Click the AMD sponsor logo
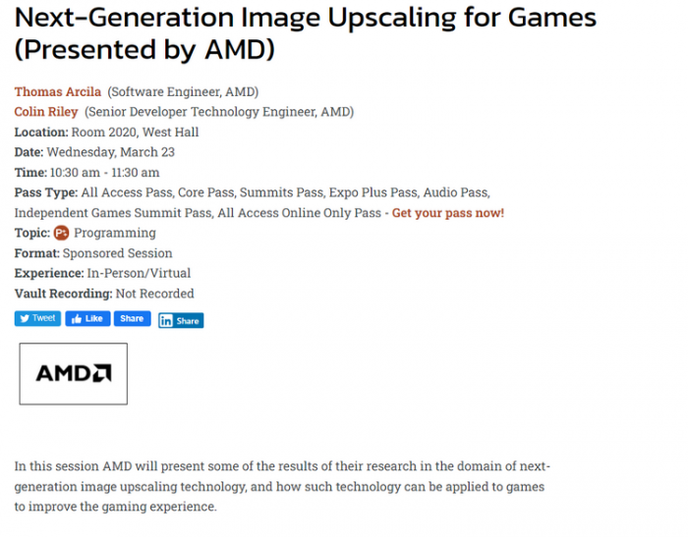688x537 pixels. coord(74,373)
